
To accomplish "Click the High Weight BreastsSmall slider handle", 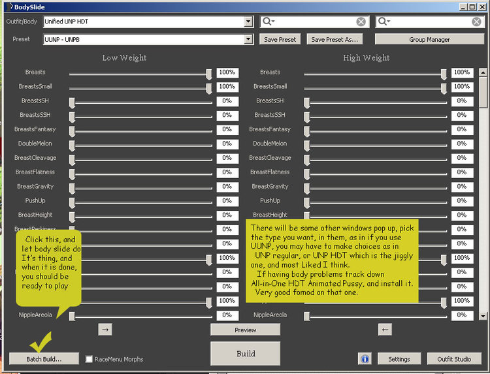I will click(444, 89).
